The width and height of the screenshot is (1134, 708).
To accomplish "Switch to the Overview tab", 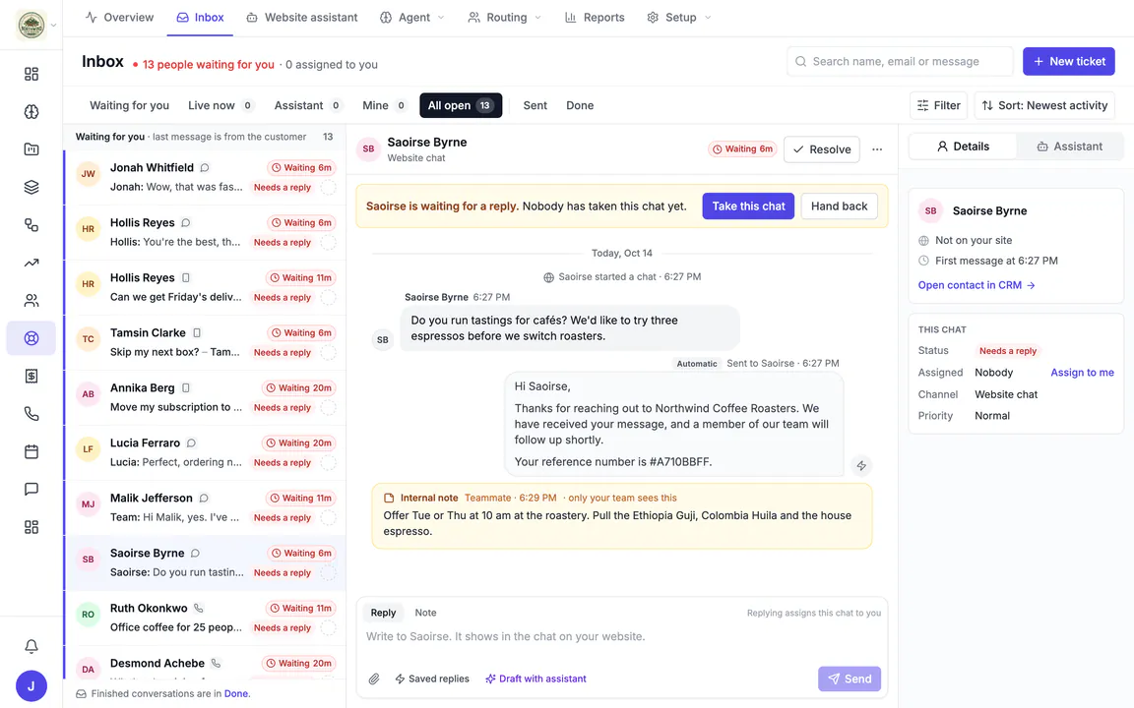I will pos(119,18).
